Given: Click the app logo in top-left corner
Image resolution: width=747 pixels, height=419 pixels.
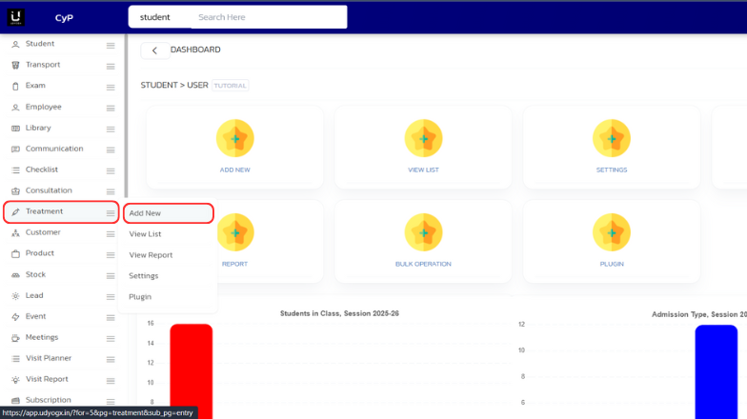Looking at the screenshot, I should click(16, 17).
